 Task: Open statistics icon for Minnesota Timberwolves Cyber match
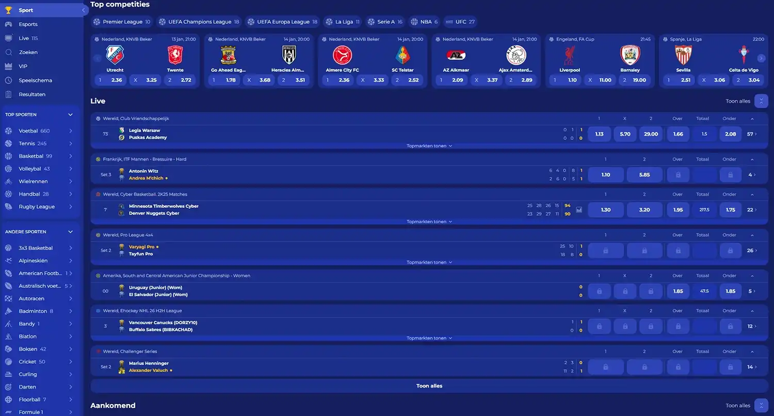579,210
